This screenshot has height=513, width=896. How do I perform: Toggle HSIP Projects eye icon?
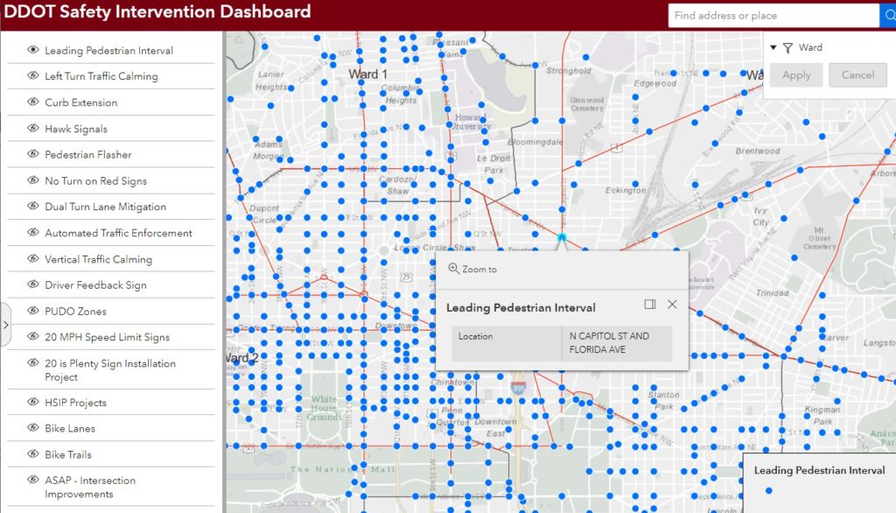click(x=33, y=402)
